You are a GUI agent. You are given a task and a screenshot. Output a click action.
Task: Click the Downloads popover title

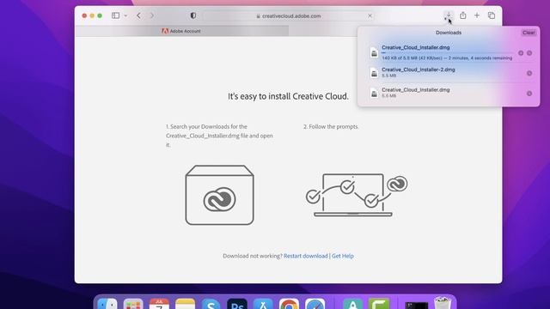(x=449, y=33)
